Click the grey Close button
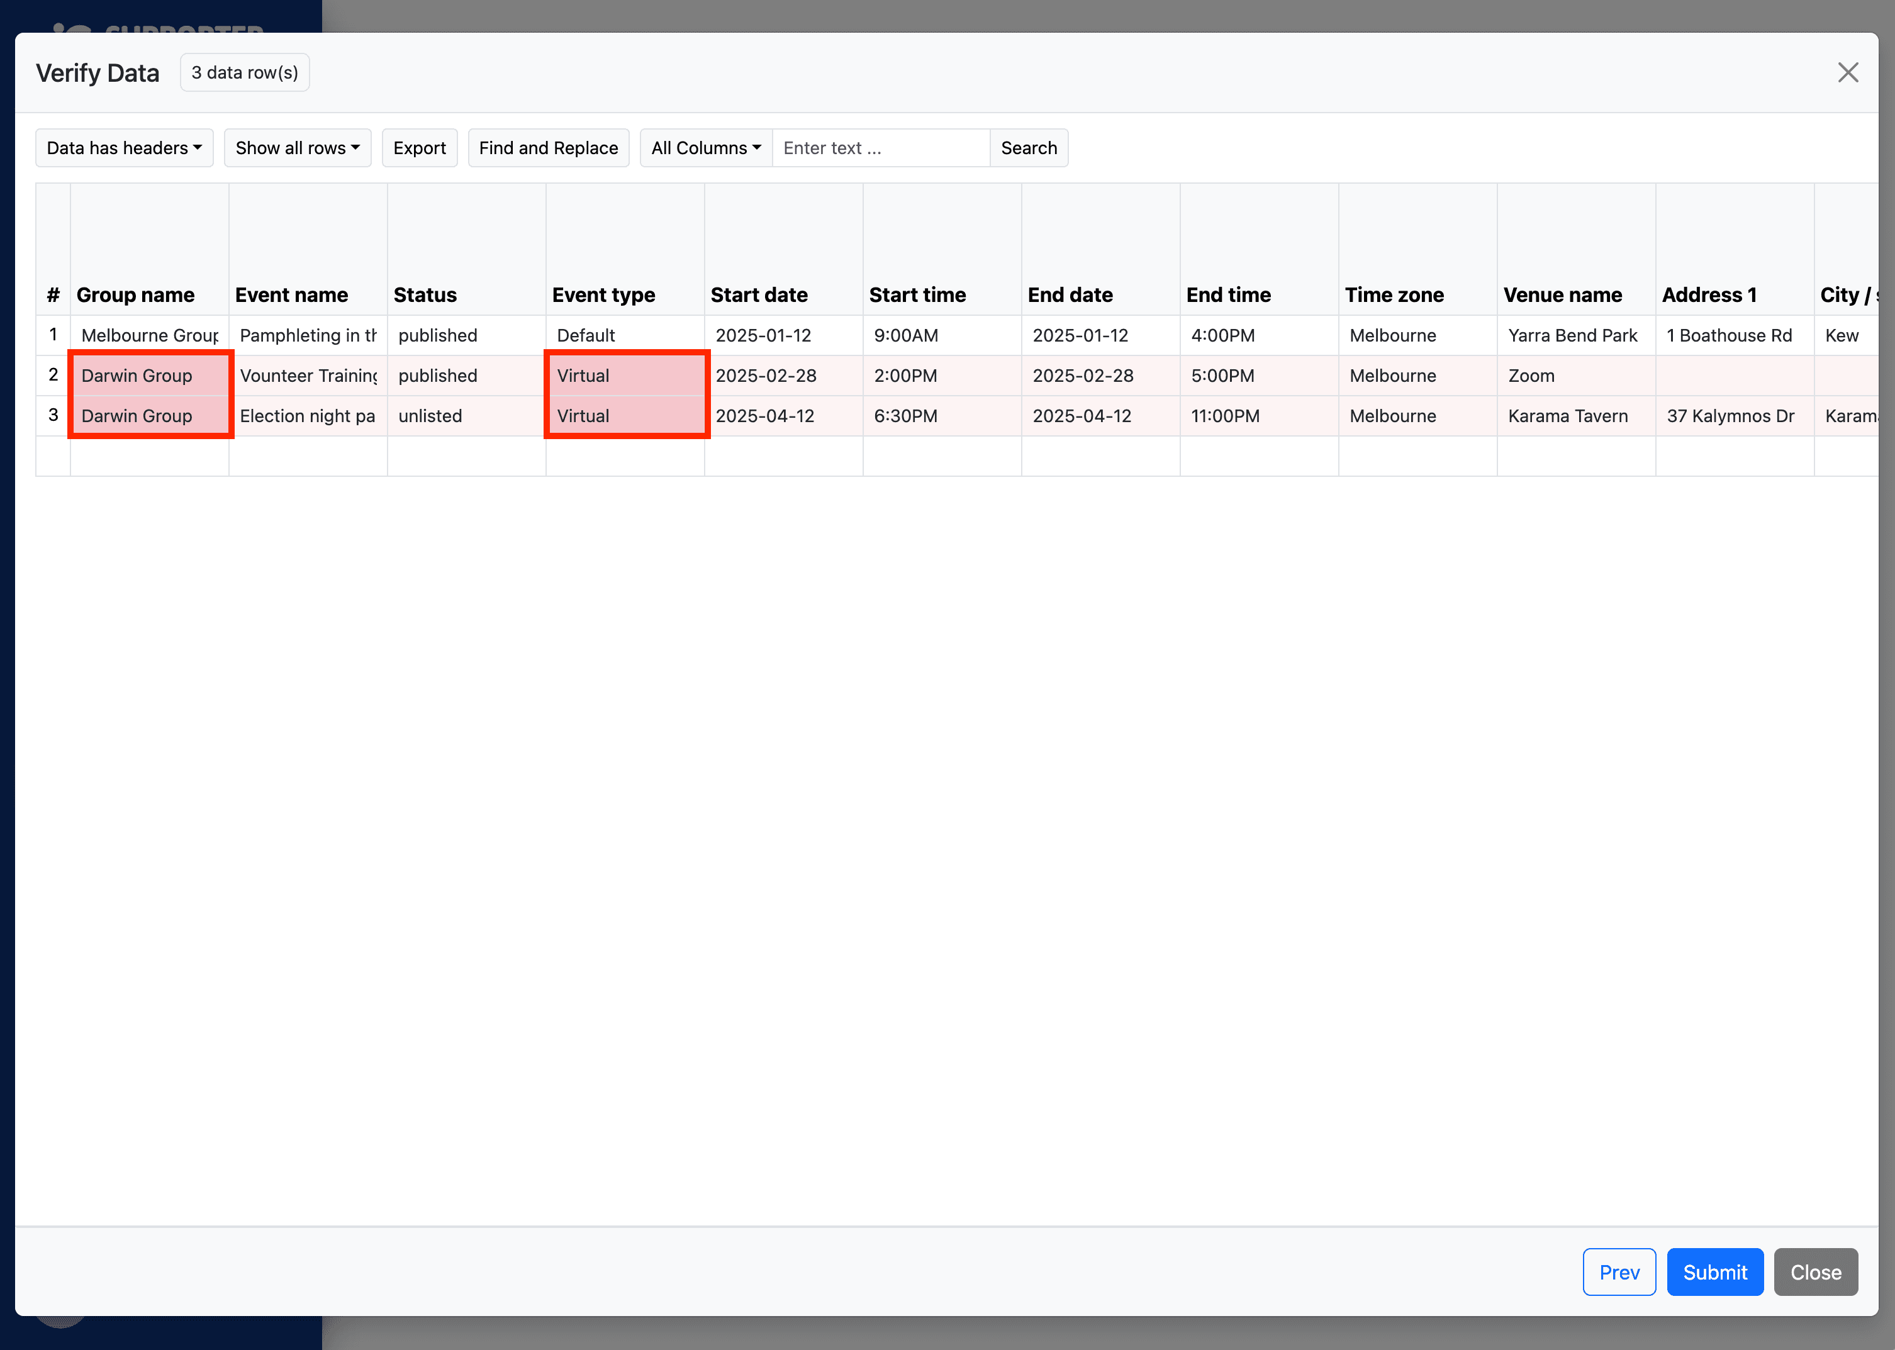The image size is (1895, 1350). coord(1815,1272)
